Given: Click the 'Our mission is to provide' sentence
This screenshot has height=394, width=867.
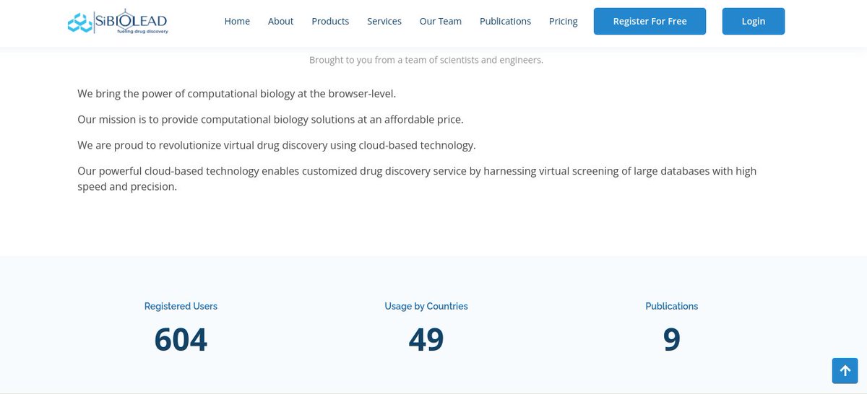Looking at the screenshot, I should click(270, 120).
